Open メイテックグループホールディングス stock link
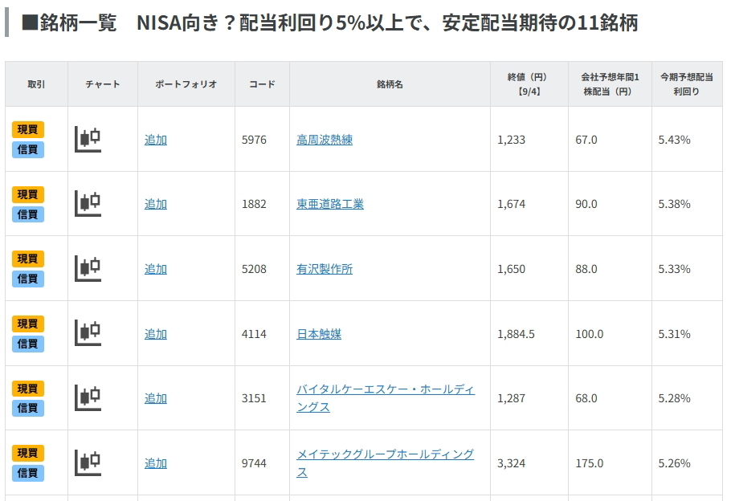731x501 pixels. point(386,462)
